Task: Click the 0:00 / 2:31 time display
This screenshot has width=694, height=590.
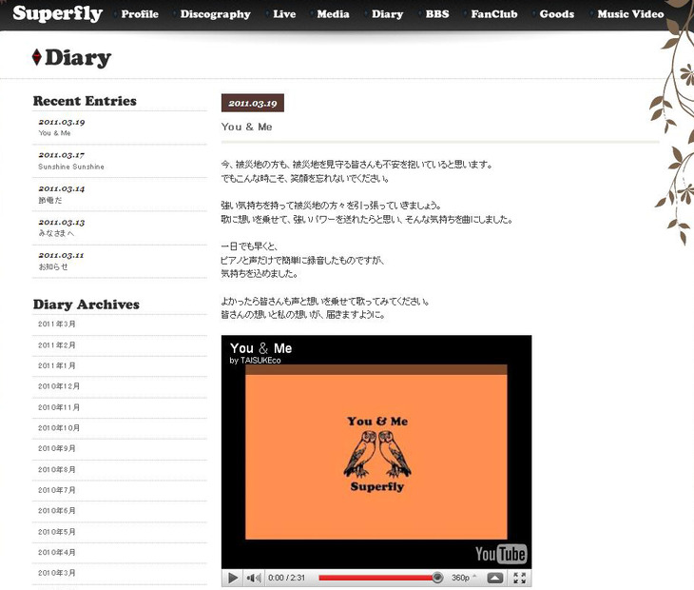Action: pyautogui.click(x=287, y=578)
